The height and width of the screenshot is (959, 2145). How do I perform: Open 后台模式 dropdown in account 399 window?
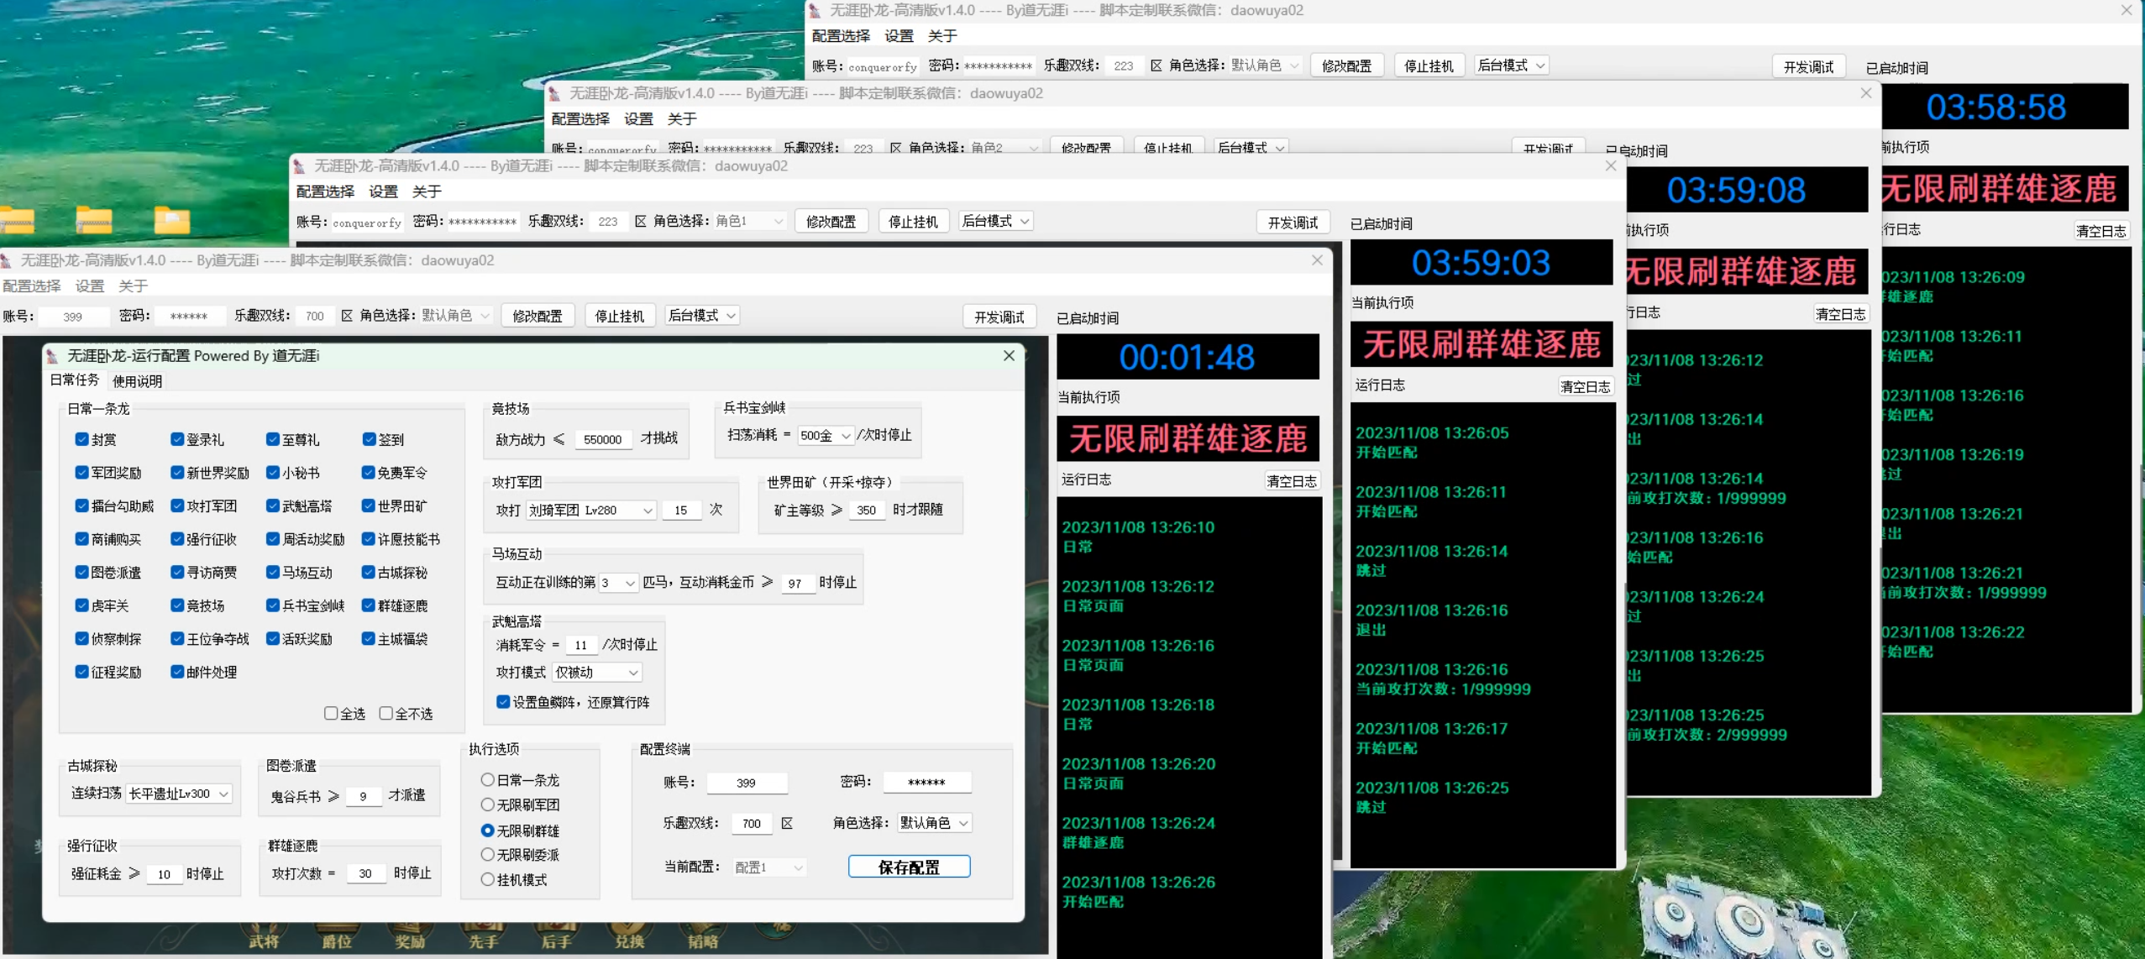click(x=701, y=316)
